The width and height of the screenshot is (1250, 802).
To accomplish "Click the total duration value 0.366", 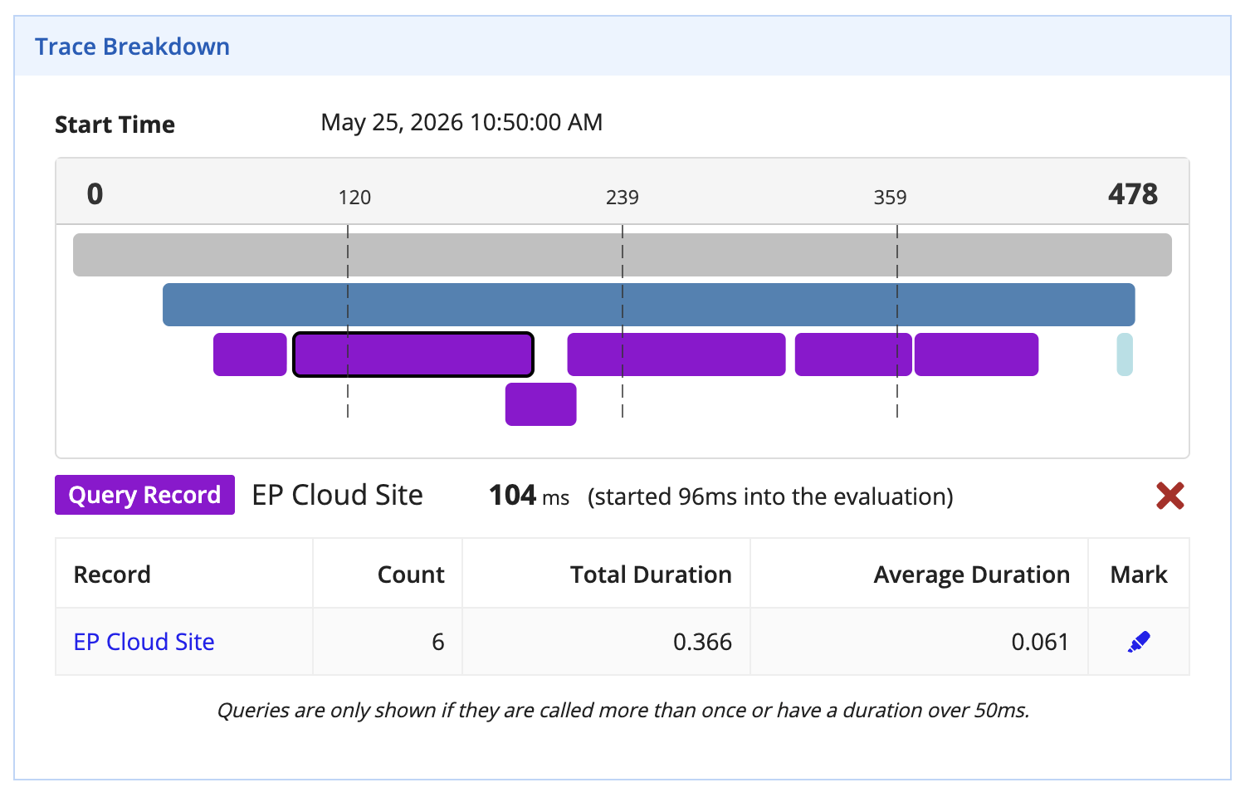I will 702,642.
